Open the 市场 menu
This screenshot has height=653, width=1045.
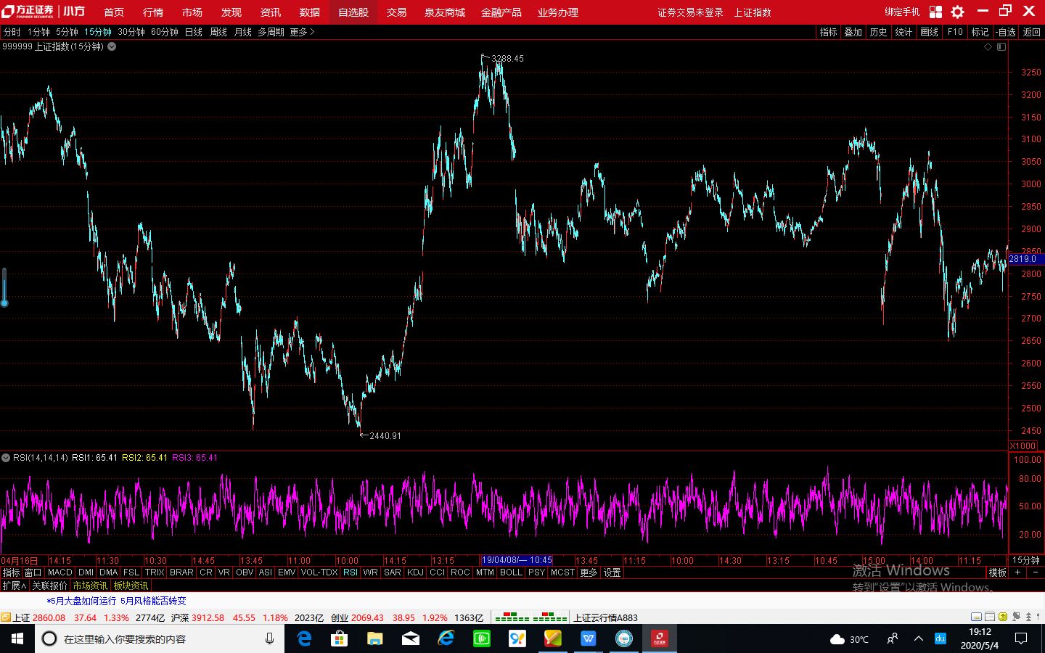point(192,12)
